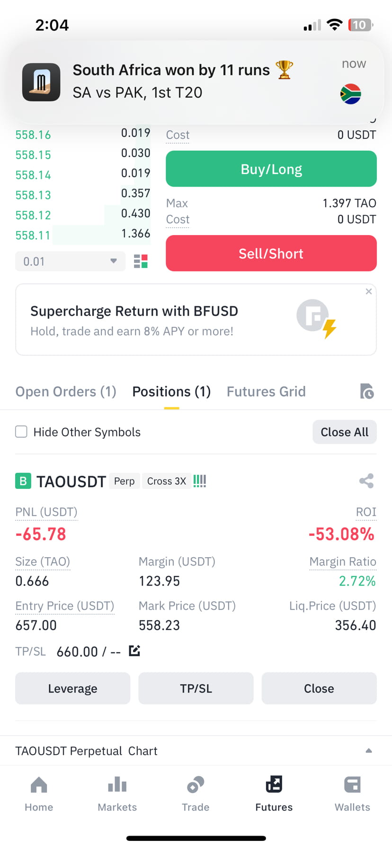Expand the TAOUSDT Perpetual Chart

point(369,750)
